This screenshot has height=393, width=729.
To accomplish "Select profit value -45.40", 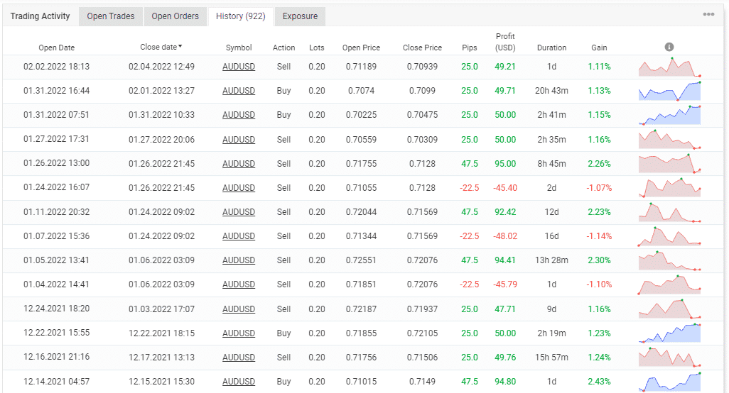I will [505, 188].
